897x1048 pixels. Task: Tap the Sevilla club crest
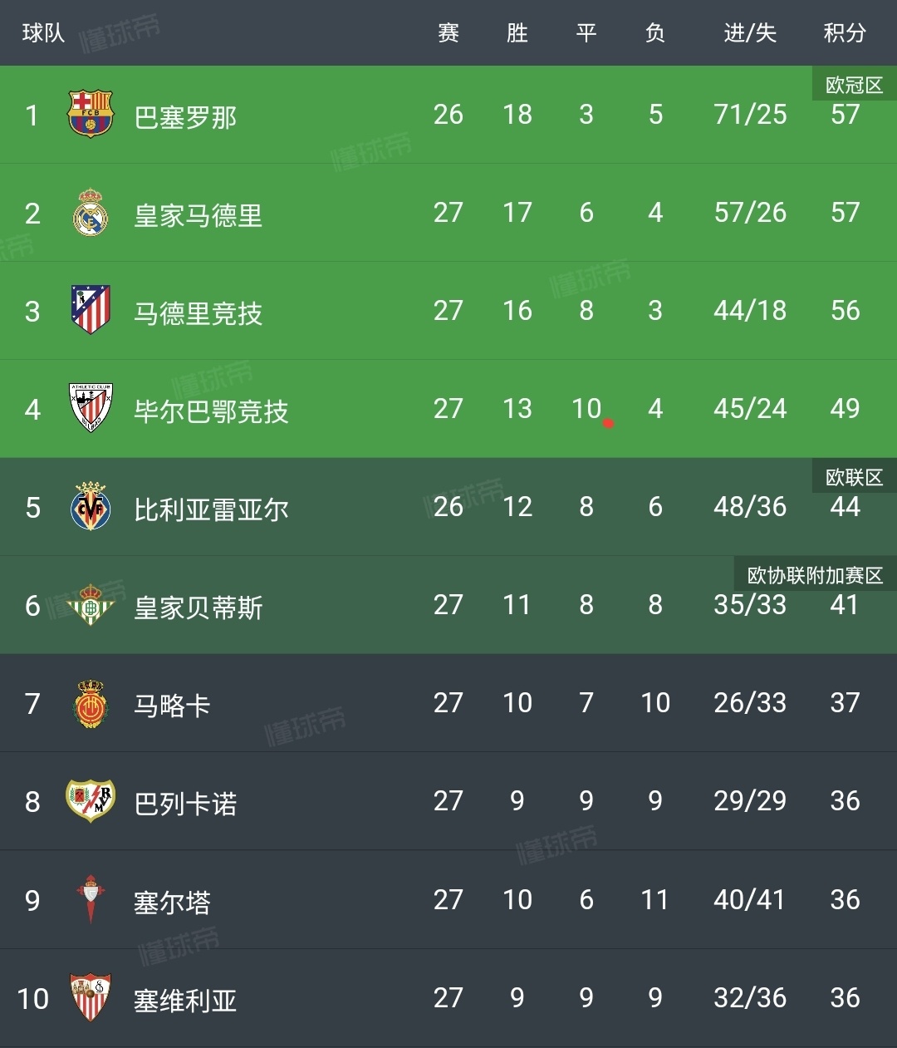click(x=90, y=997)
